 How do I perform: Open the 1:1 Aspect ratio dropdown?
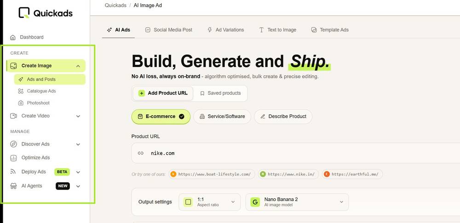pos(209,202)
